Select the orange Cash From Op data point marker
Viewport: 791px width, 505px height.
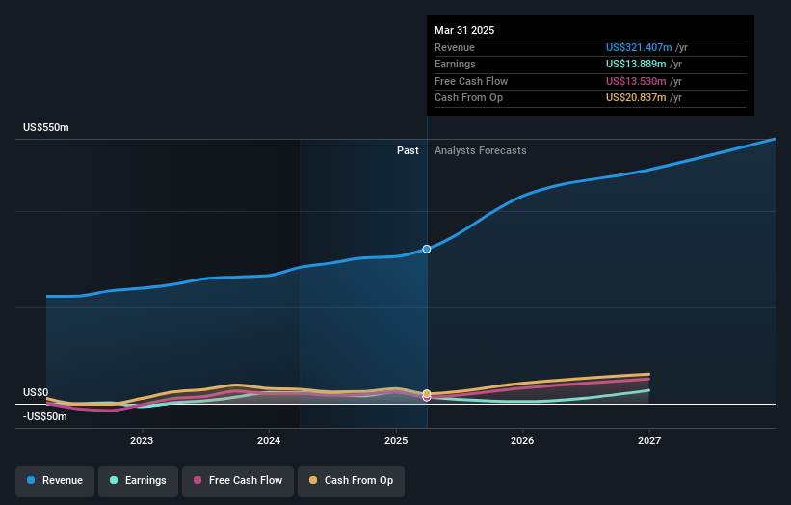pyautogui.click(x=427, y=393)
